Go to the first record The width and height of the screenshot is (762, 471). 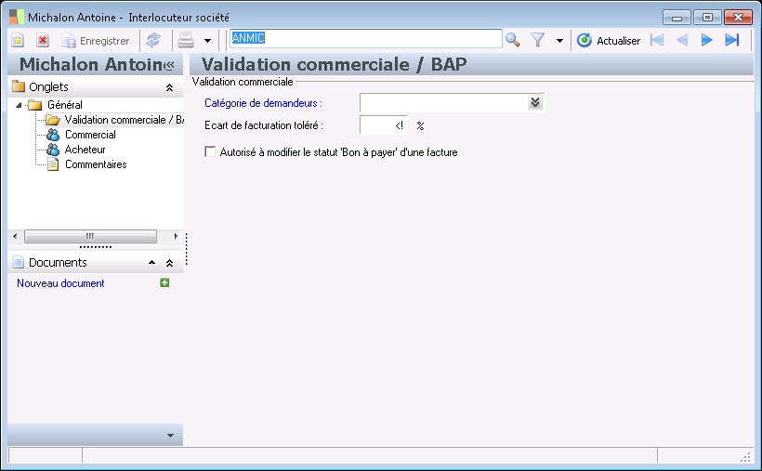(x=657, y=40)
